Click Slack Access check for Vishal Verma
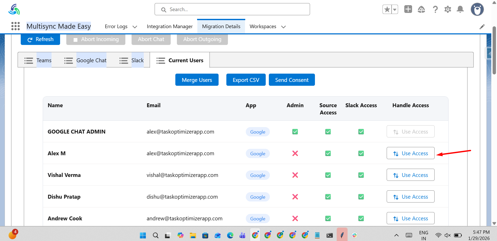Screen dimensions: 497x241 (x=361, y=175)
